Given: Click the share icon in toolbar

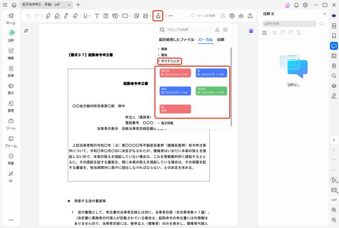Looking at the screenshot, I should (250, 16).
